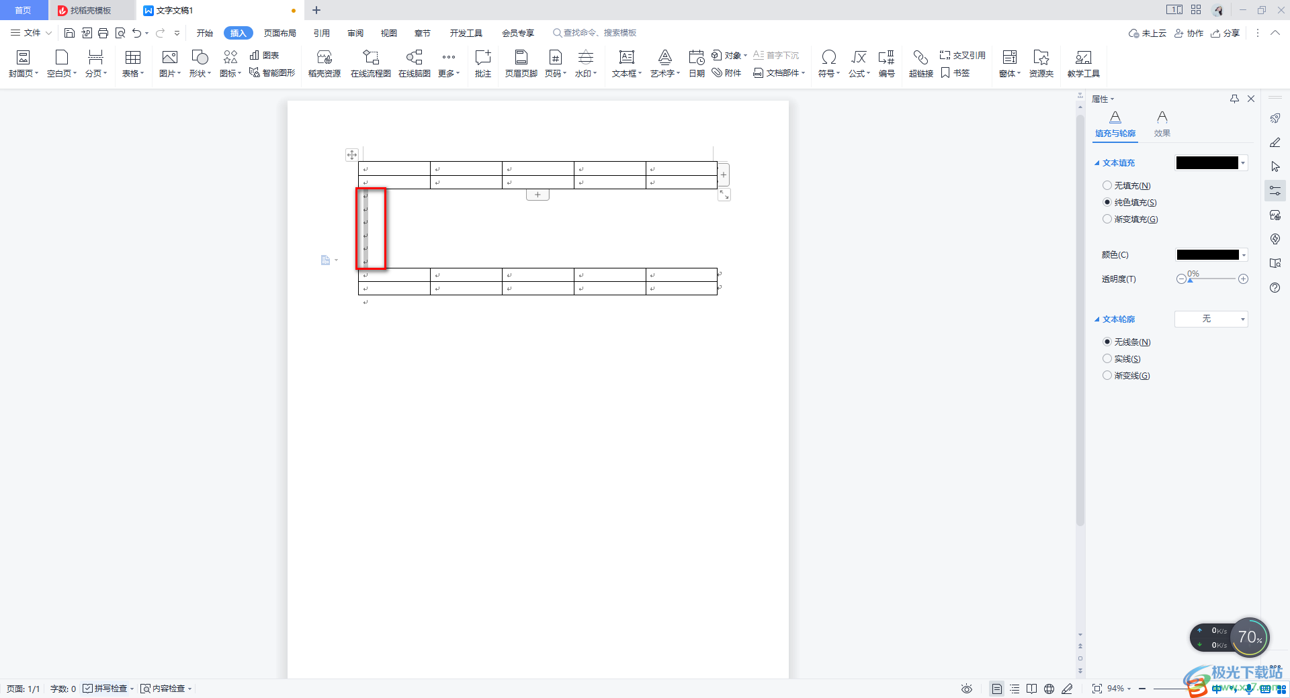Click the black text fill swatch
This screenshot has height=698, width=1290.
tap(1207, 163)
